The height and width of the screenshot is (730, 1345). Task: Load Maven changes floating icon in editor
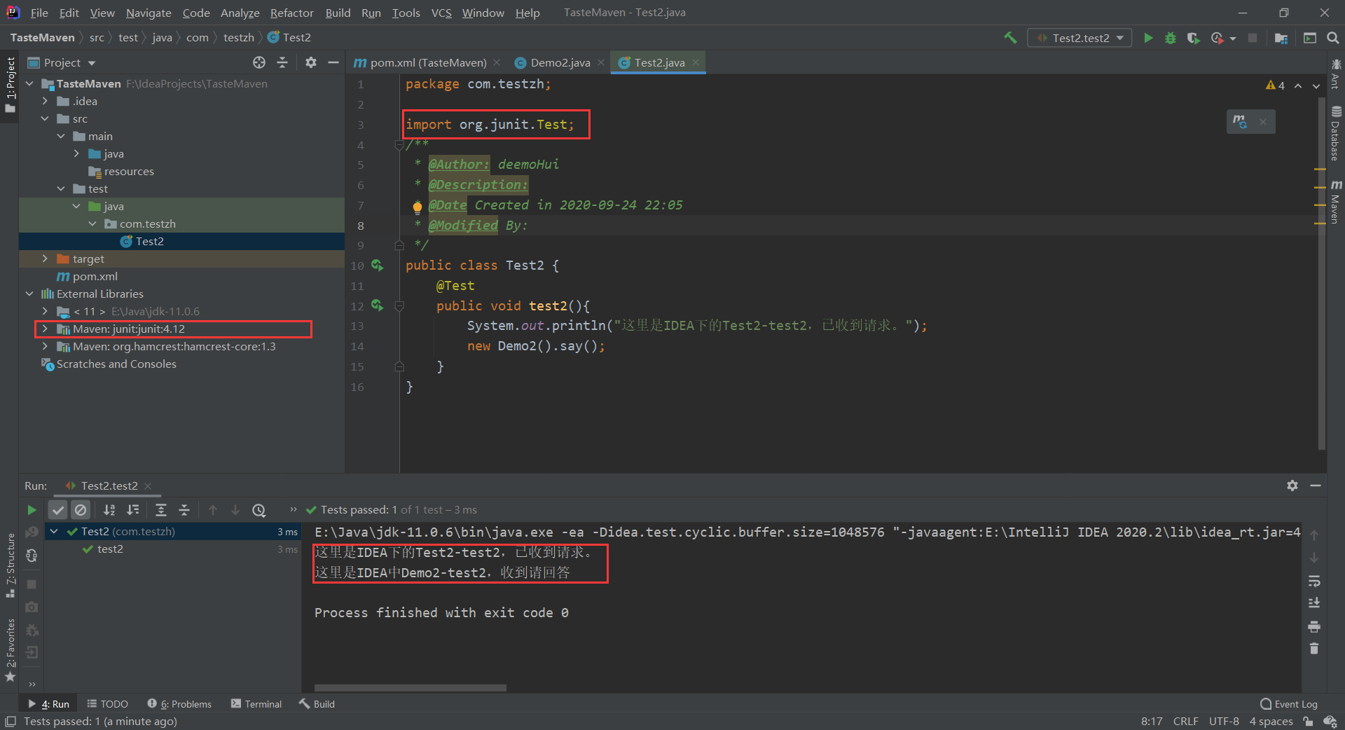(x=1240, y=121)
